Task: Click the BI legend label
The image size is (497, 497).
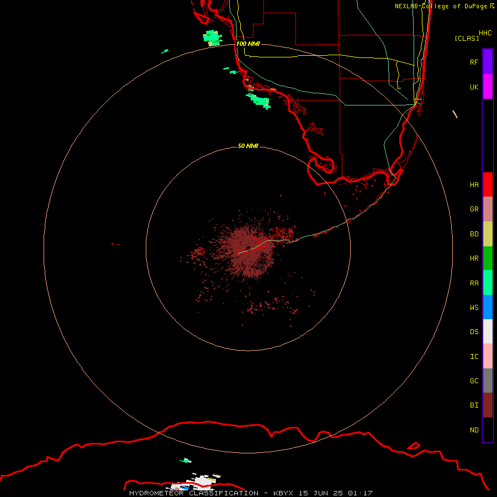Action: pos(474,405)
